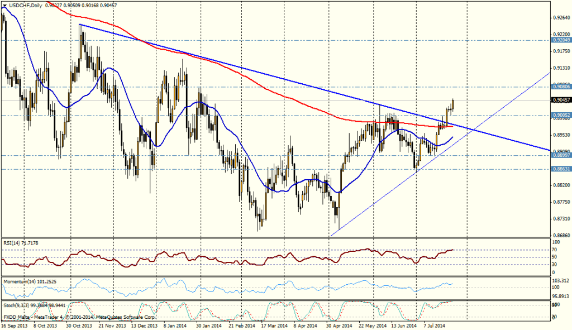Select the 0.88997 horizontal level price tag
Image resolution: width=572 pixels, height=330 pixels.
tap(560, 155)
